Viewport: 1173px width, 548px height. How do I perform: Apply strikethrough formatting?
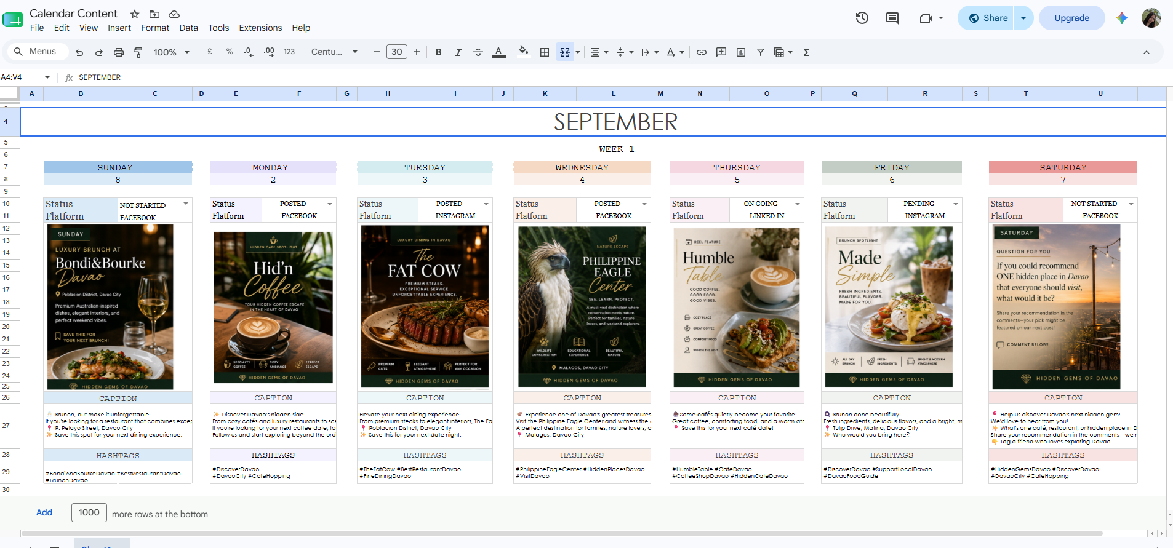pos(478,52)
